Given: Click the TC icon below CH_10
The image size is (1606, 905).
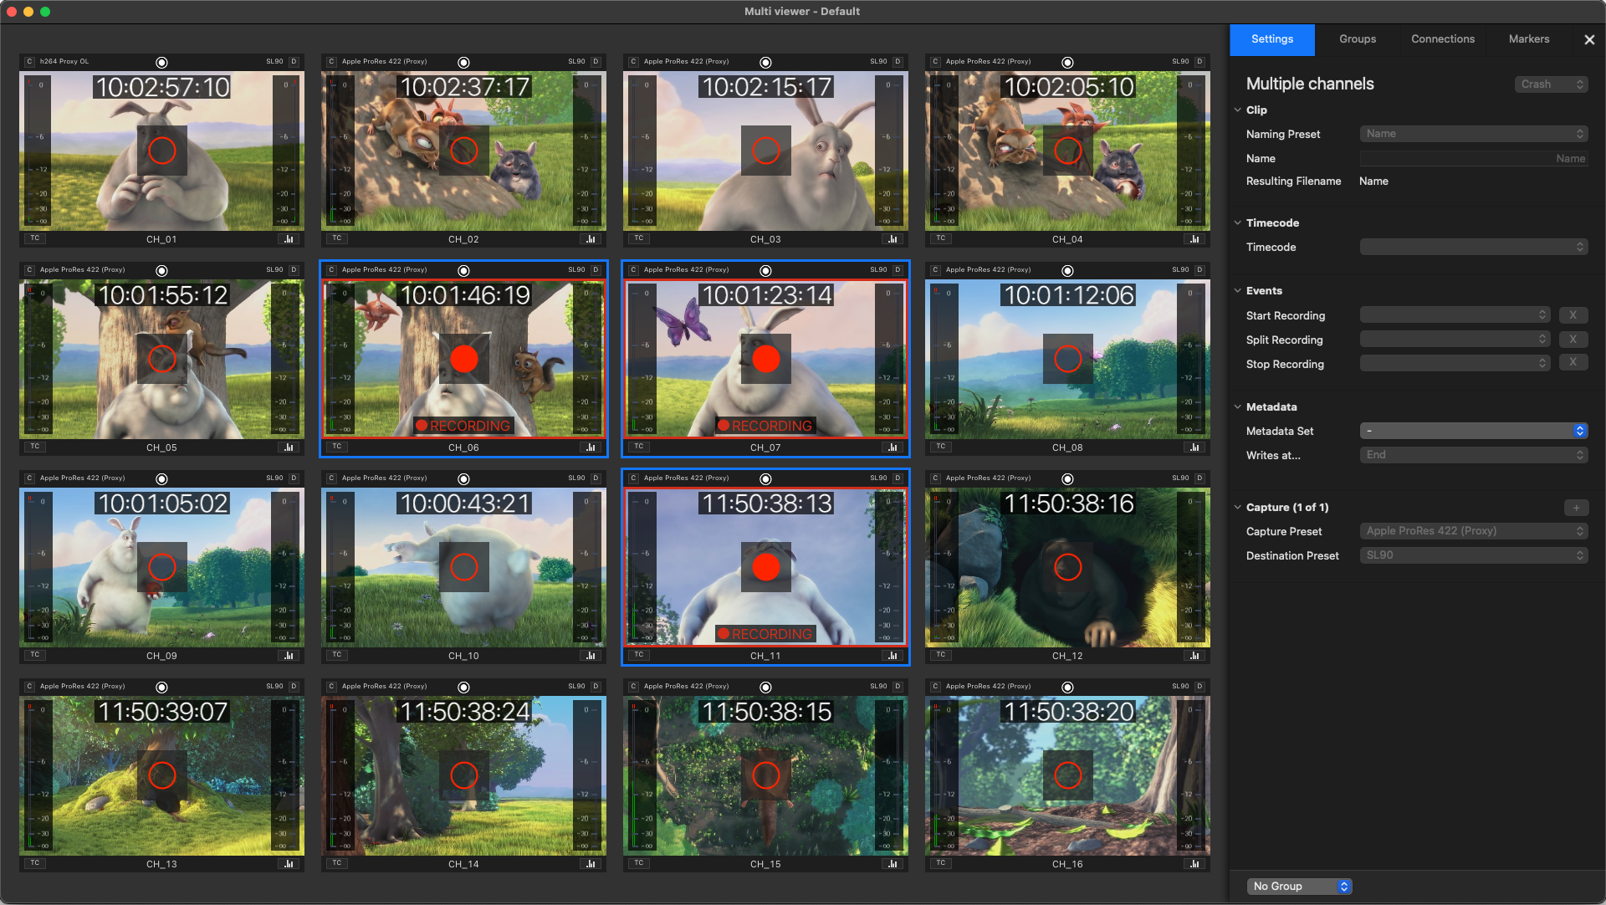Looking at the screenshot, I should pos(337,655).
